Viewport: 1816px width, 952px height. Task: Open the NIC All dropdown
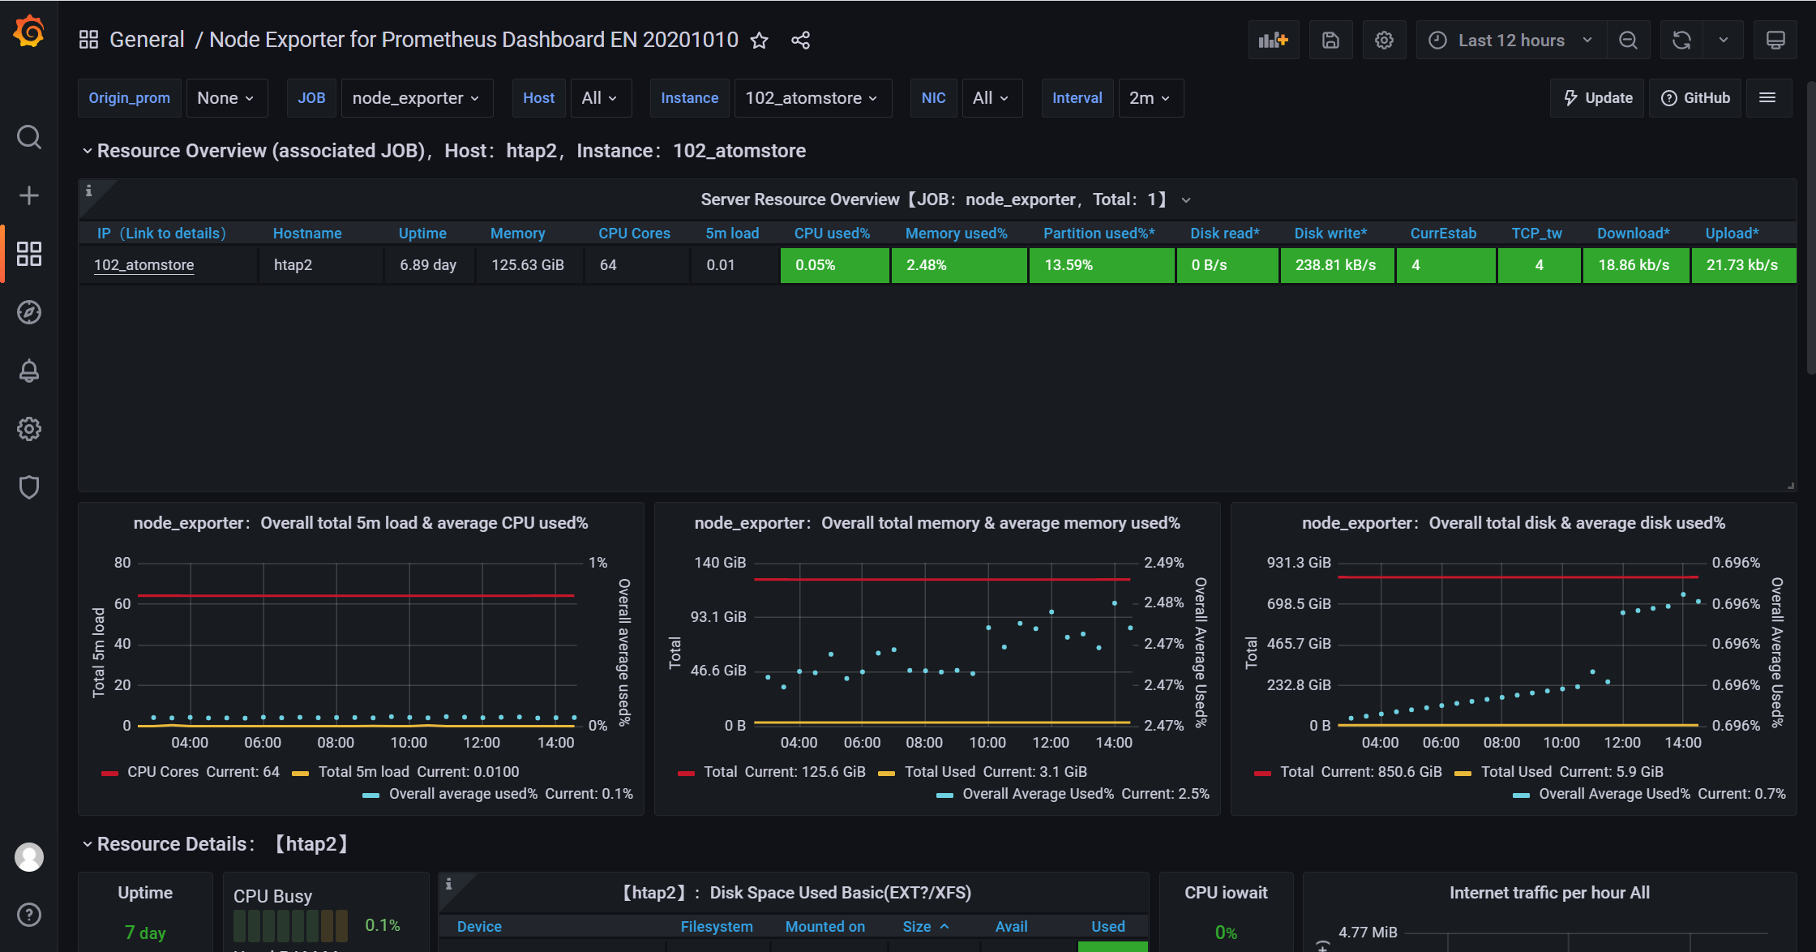[991, 98]
